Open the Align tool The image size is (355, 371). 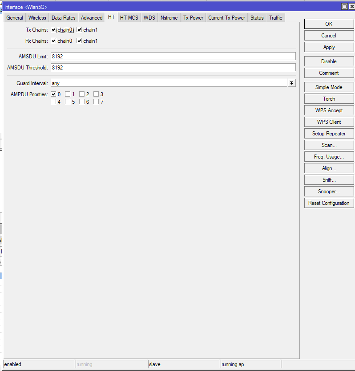click(x=329, y=168)
